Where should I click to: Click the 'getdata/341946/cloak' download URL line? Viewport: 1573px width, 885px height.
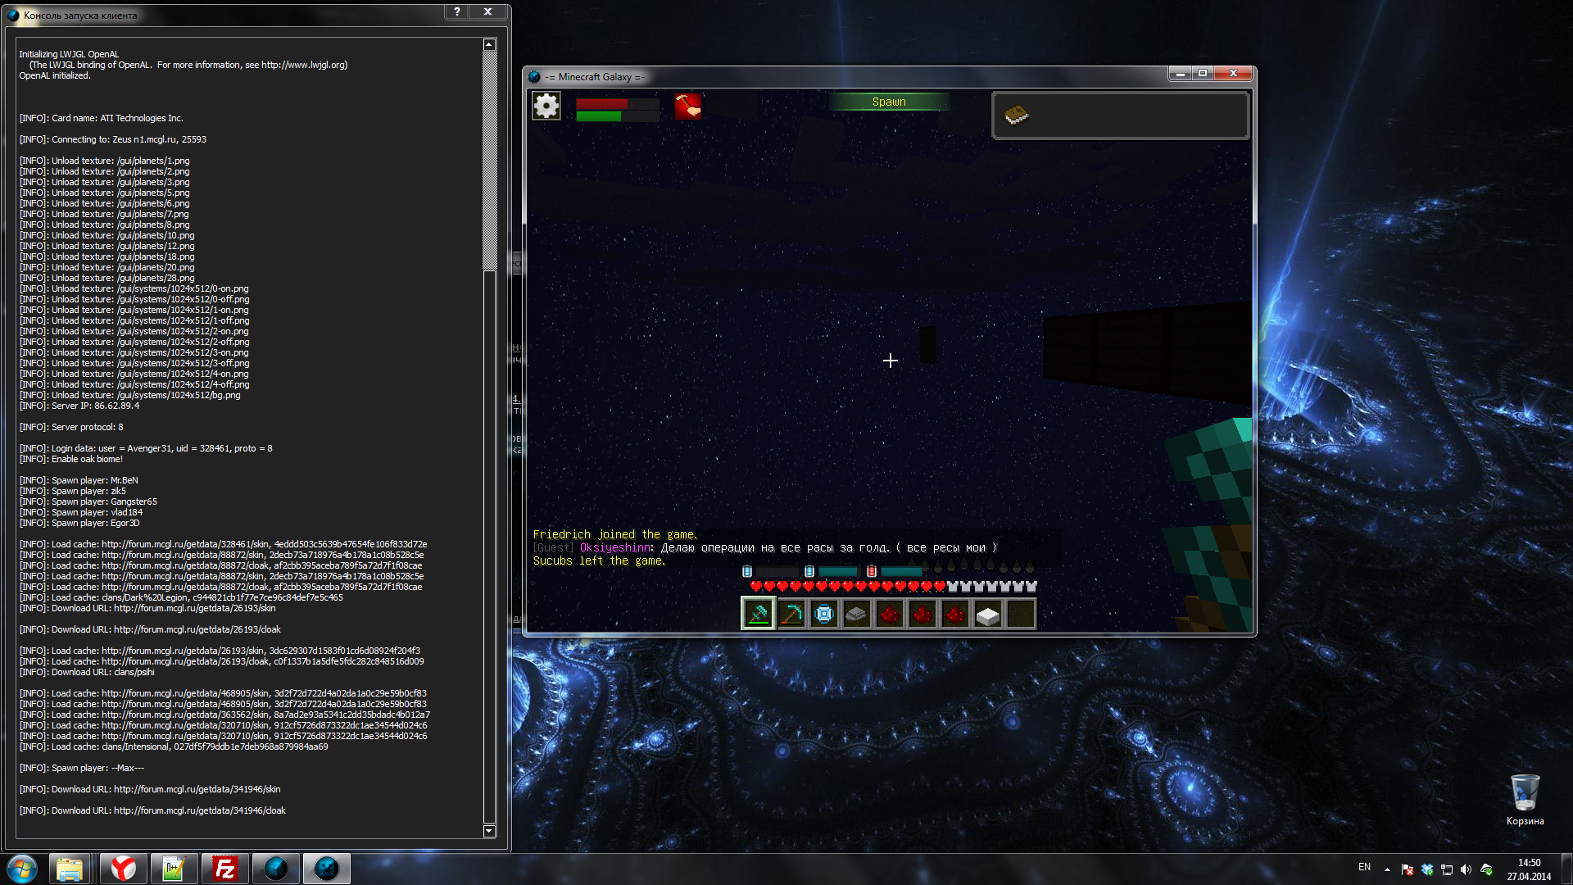click(x=153, y=810)
